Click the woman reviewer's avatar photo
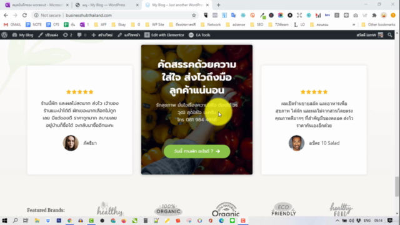400x225 pixels. coord(71,143)
